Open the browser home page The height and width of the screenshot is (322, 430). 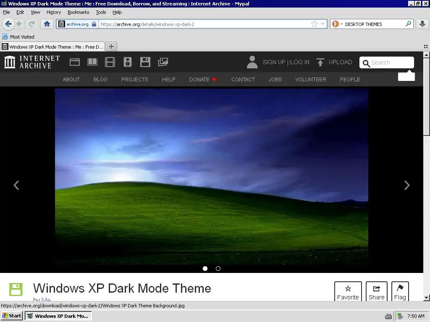pyautogui.click(x=47, y=24)
